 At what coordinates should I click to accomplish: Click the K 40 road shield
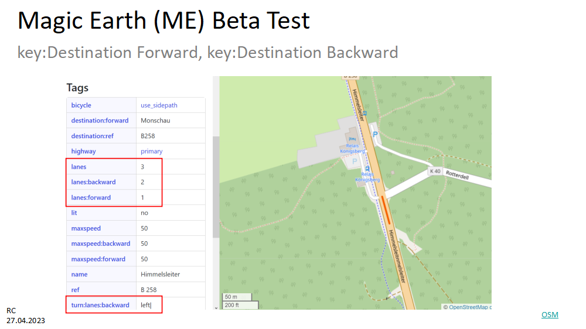click(435, 171)
